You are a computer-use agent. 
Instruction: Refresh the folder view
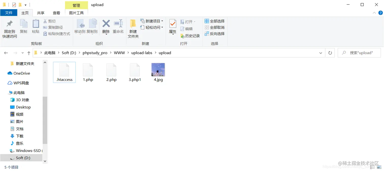(330, 53)
